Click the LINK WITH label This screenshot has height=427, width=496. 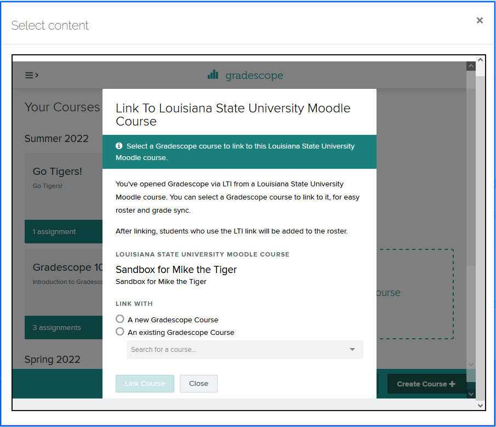[x=134, y=304]
